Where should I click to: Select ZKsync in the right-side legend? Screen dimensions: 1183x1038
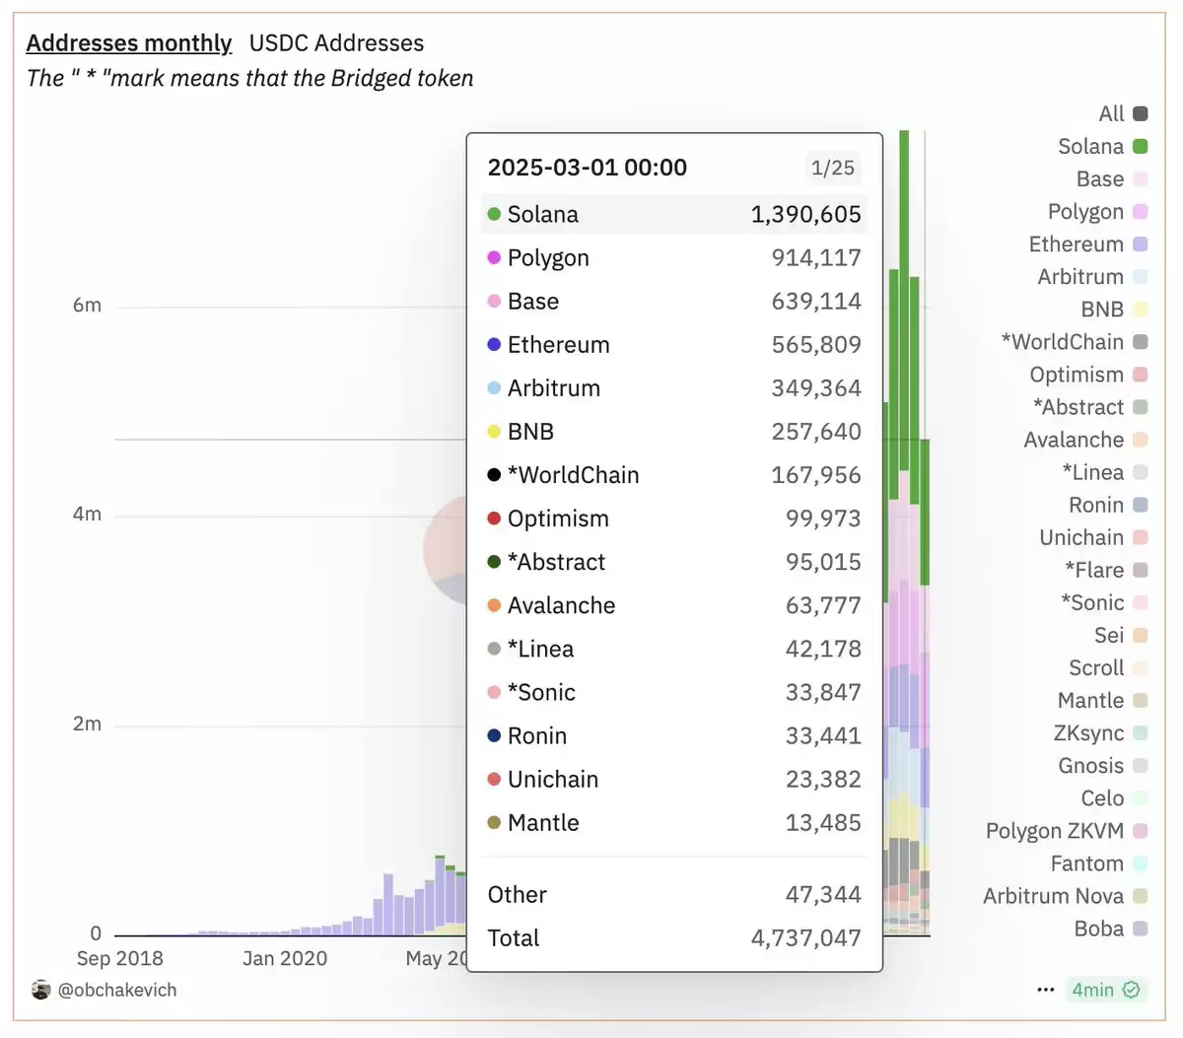click(x=1100, y=732)
